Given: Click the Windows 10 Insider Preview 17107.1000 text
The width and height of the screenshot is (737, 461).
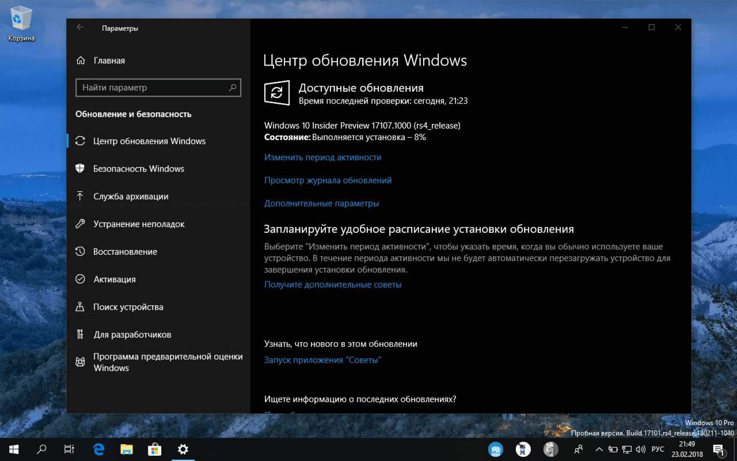Looking at the screenshot, I should point(362,125).
